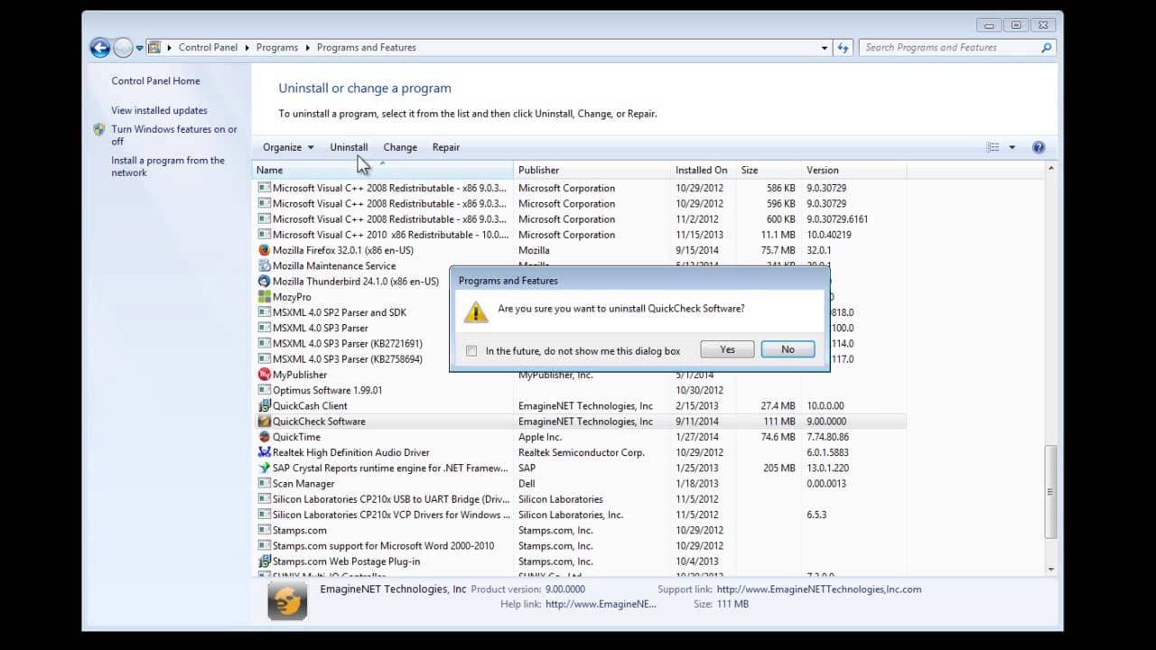Select the MyPublisher icon

click(265, 375)
